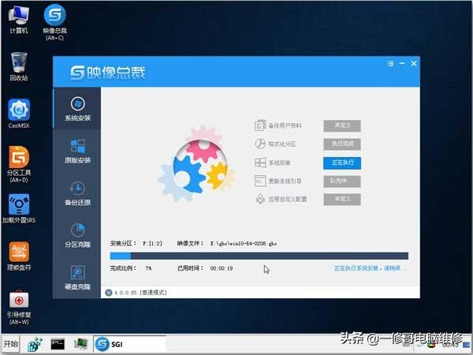Click the 备份用户资料 step icon
Image resolution: width=473 pixels, height=355 pixels.
tap(260, 125)
